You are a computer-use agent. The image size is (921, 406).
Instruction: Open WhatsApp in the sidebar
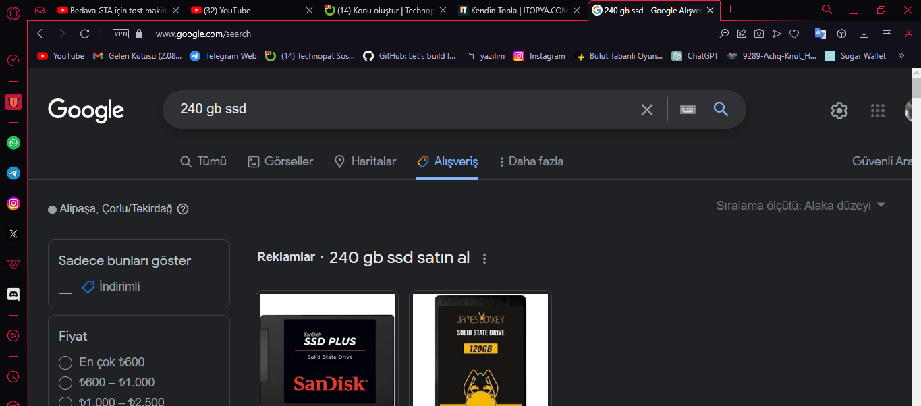click(x=13, y=143)
